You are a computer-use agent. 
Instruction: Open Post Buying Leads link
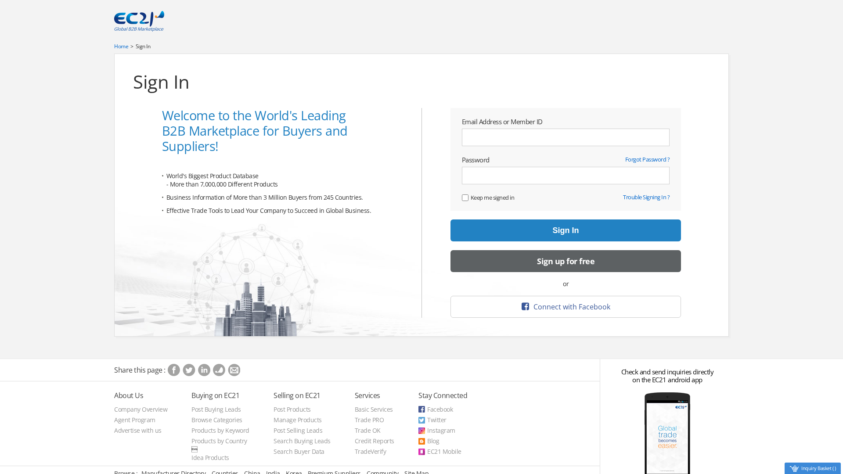(x=216, y=409)
